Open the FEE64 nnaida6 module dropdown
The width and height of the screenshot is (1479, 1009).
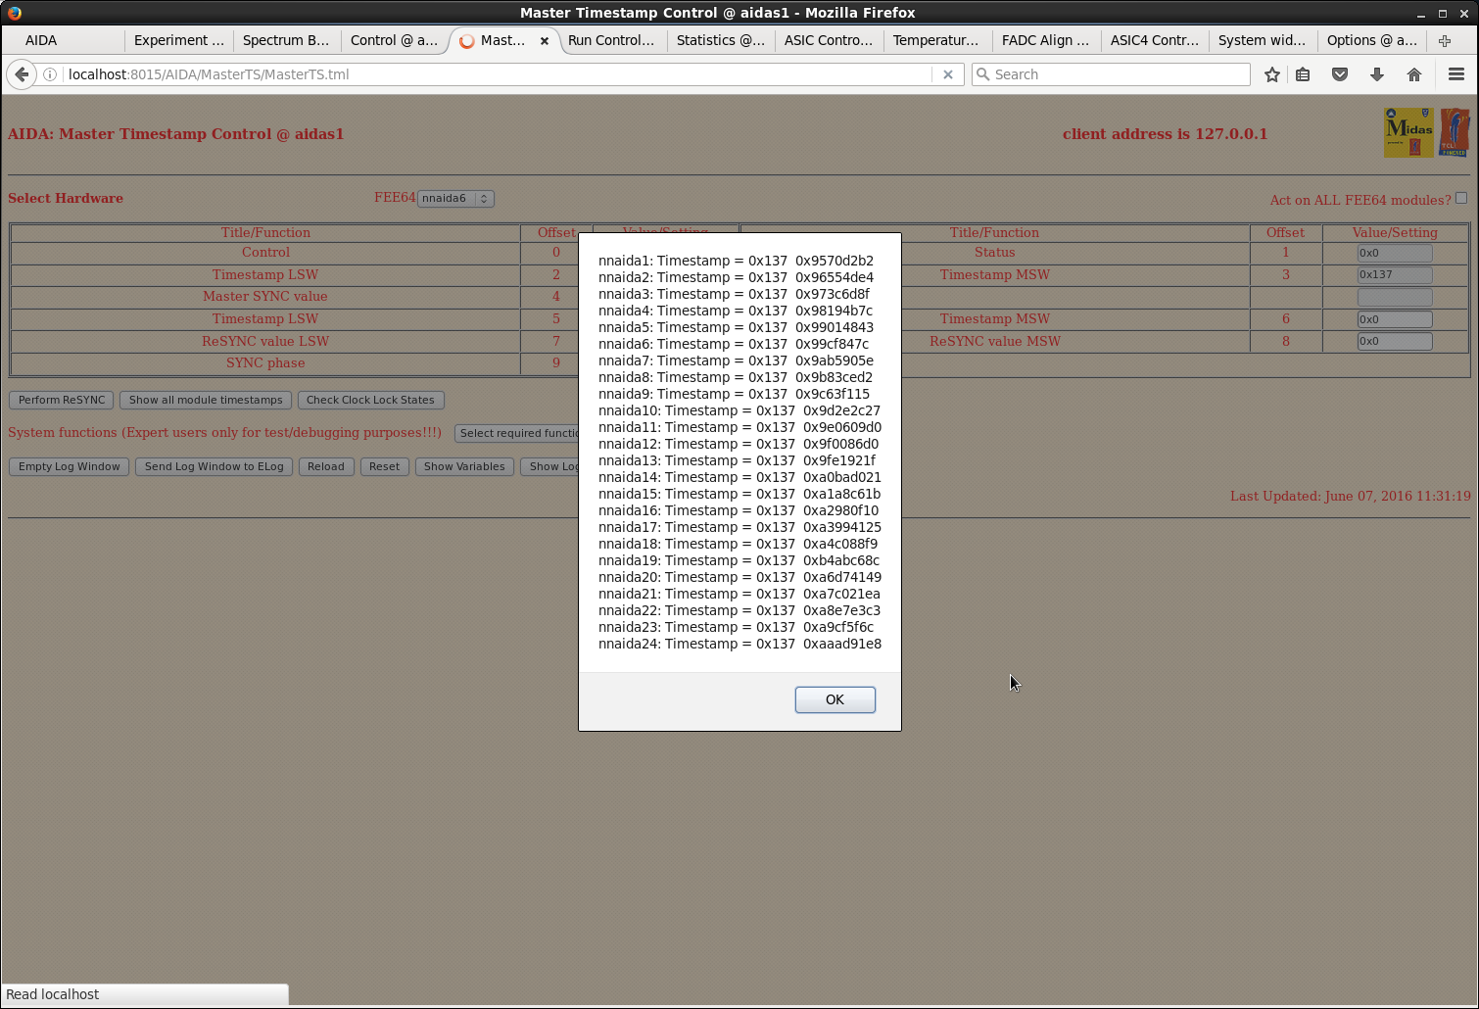point(455,198)
